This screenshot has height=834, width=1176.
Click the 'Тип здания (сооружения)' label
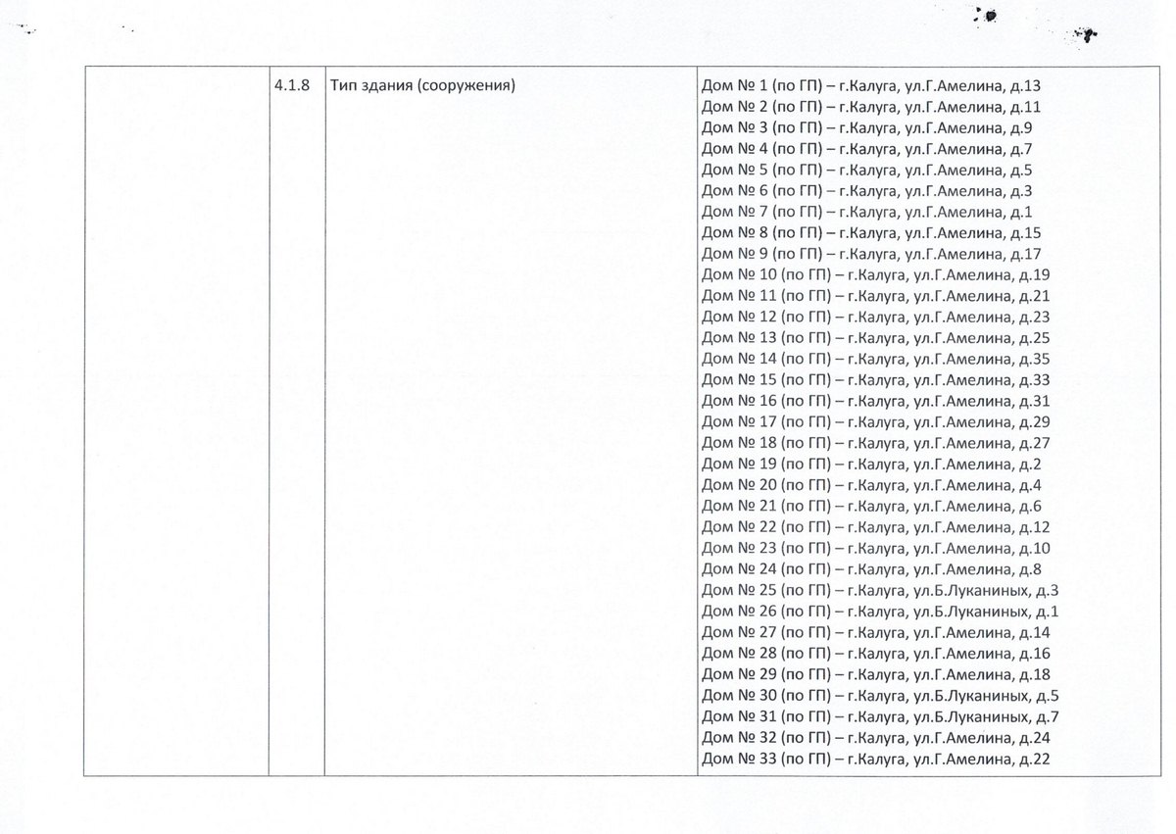click(x=423, y=86)
